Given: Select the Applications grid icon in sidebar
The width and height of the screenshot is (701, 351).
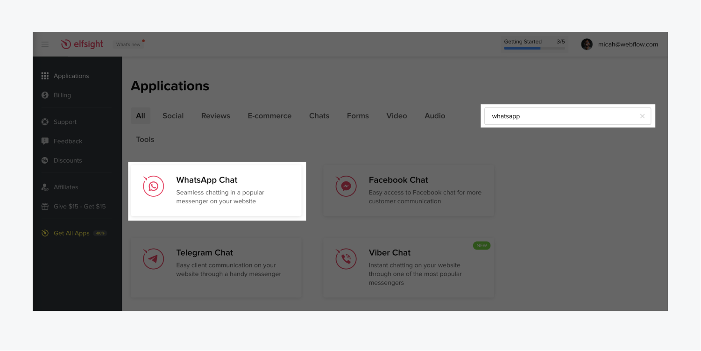Looking at the screenshot, I should [45, 76].
